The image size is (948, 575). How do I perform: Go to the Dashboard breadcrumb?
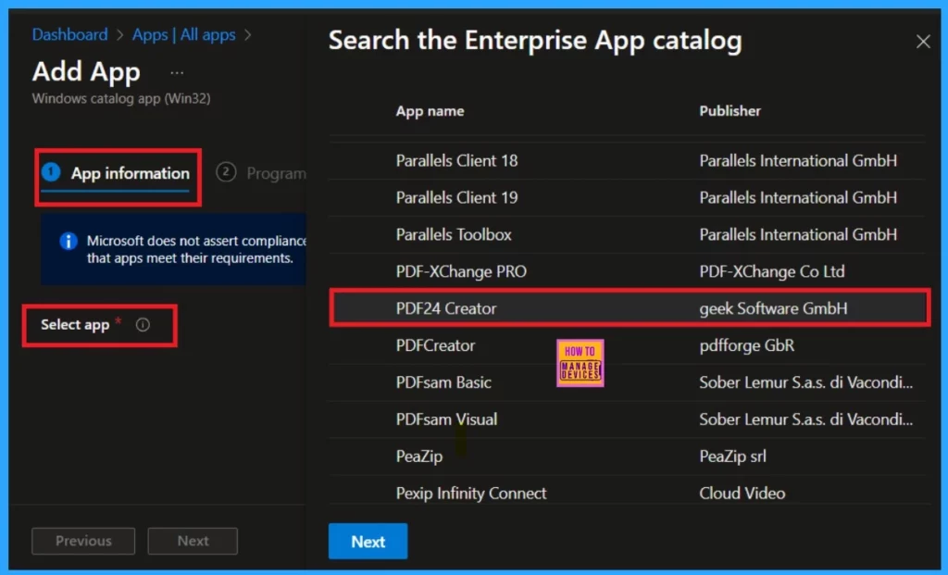[70, 34]
